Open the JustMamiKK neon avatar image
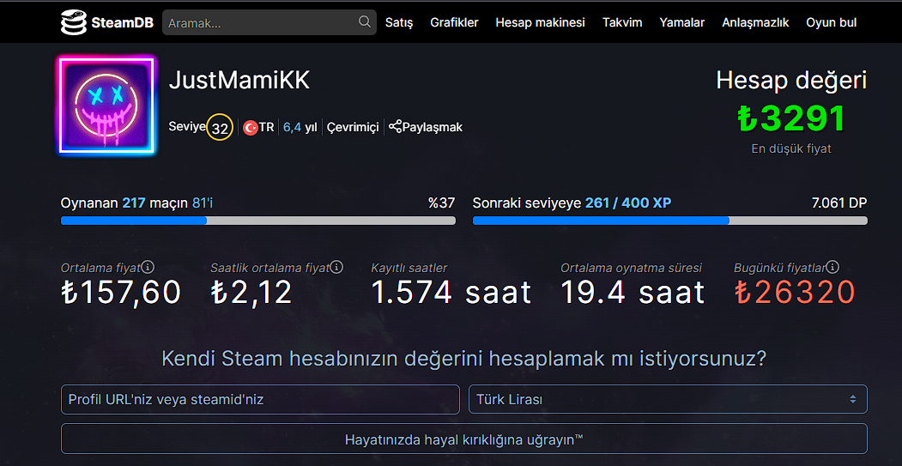Screen dimensions: 902x466 [107, 105]
